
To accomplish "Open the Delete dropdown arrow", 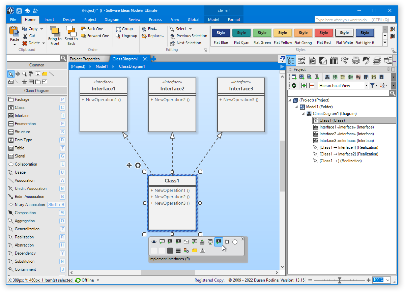I will 44,43.
